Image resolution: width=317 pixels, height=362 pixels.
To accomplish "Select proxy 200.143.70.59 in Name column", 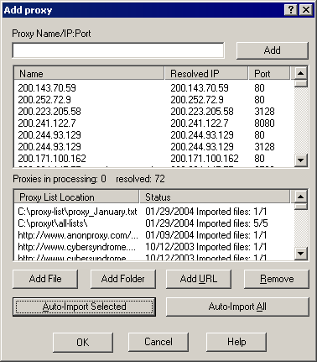I will point(47,88).
